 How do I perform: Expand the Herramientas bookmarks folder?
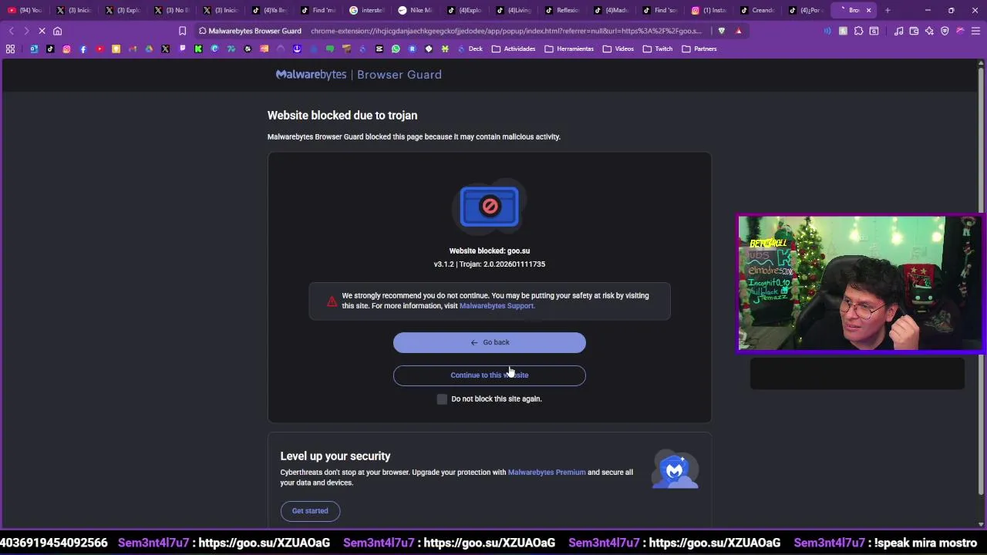(x=569, y=49)
